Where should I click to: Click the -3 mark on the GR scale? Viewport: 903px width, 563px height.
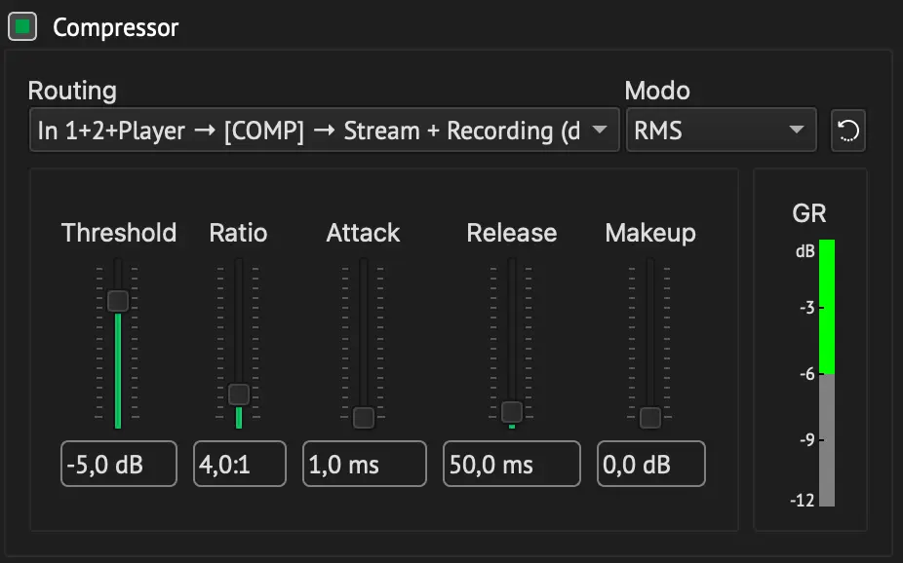pyautogui.click(x=806, y=308)
